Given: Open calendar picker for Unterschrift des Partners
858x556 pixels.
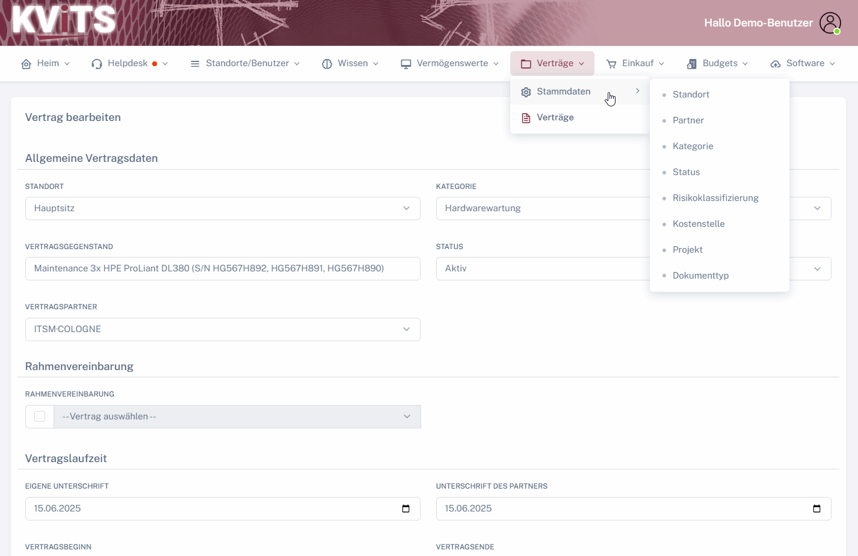Looking at the screenshot, I should [816, 508].
